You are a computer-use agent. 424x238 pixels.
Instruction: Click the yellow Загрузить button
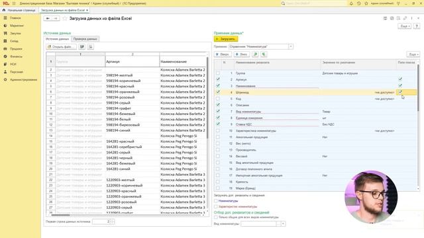(x=226, y=39)
